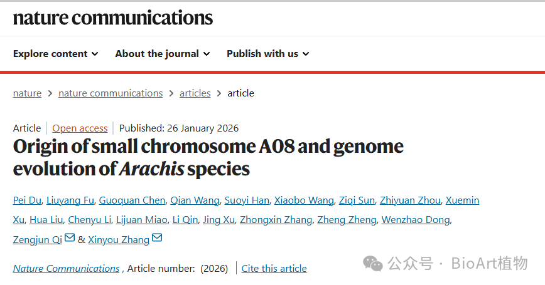Viewport: 545px width, 285px height.
Task: Click the envelope icon next to Xinyou Zhang
Action: (157, 238)
